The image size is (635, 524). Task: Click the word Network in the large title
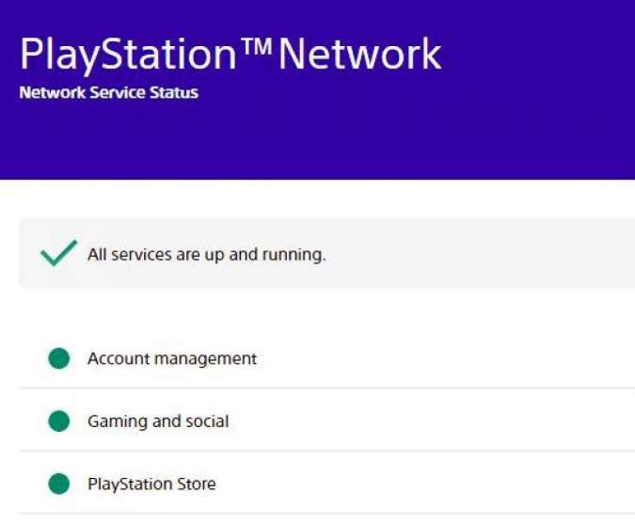pyautogui.click(x=359, y=56)
